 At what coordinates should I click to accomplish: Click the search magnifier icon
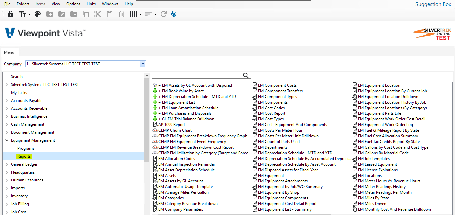246,75
